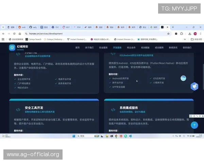
Task: Click the 安全工具开发 card heading
Action: (34, 108)
